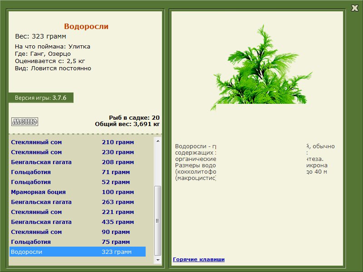Select Стеклянный сом 221 грамм row

tap(78, 212)
